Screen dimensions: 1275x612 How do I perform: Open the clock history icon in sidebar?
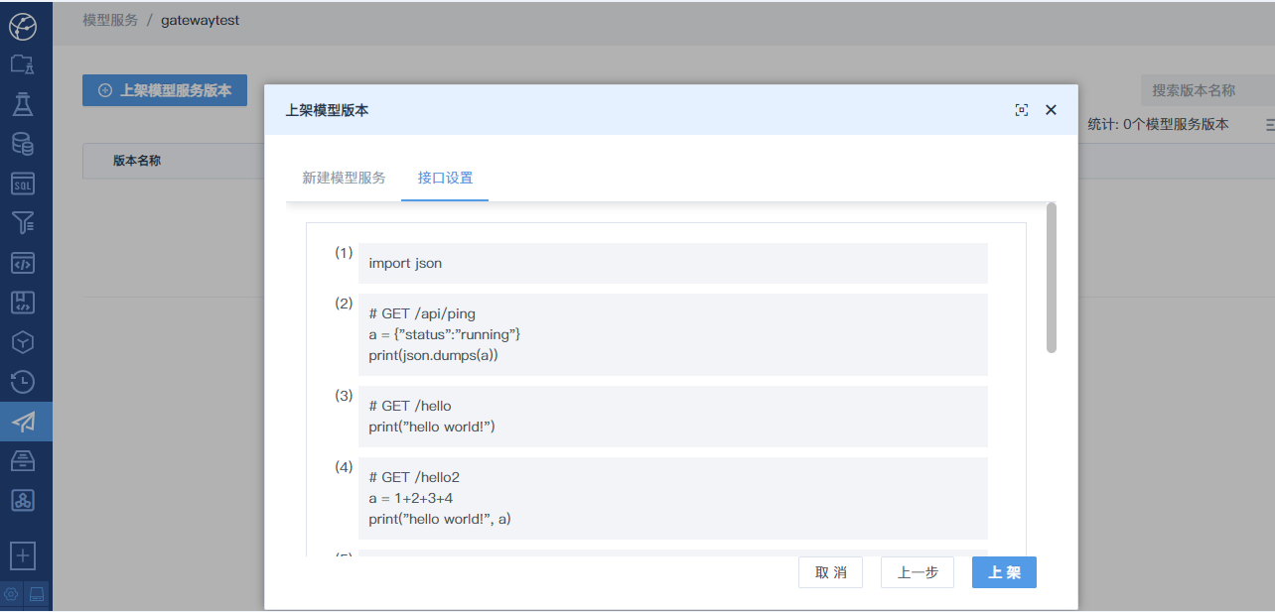pyautogui.click(x=22, y=382)
